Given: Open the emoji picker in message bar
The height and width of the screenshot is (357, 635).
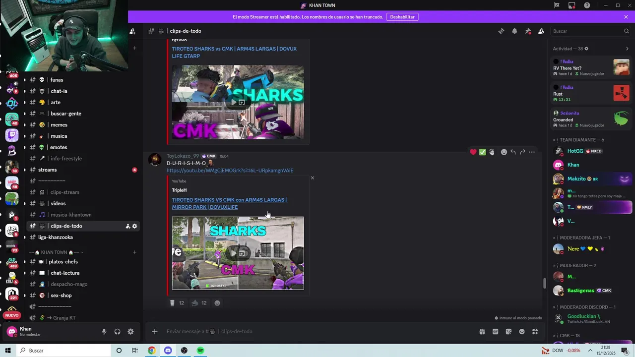Looking at the screenshot, I should pyautogui.click(x=522, y=331).
